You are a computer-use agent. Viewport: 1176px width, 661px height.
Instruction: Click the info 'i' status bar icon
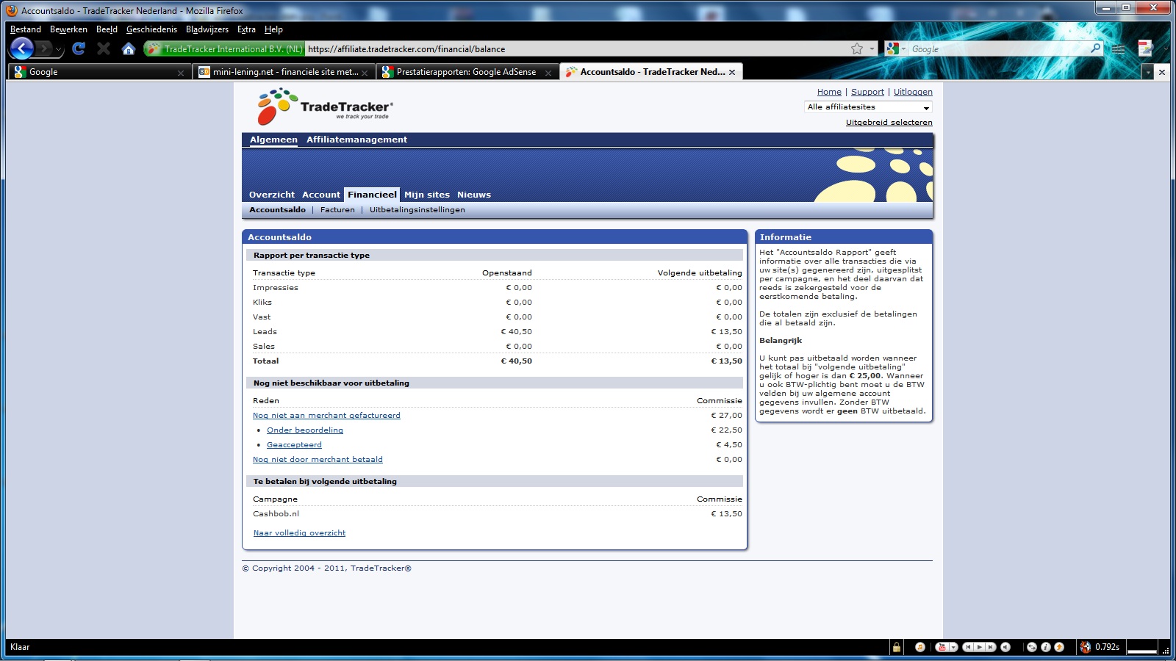(1045, 647)
